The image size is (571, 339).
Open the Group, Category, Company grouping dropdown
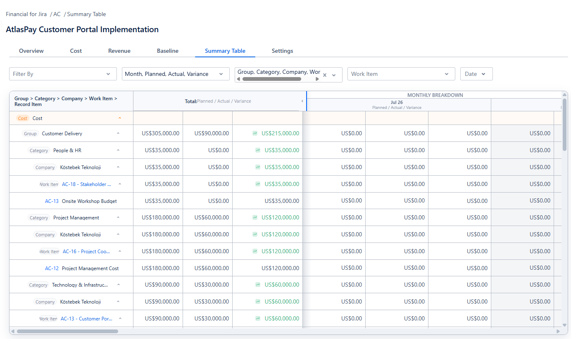pyautogui.click(x=334, y=75)
